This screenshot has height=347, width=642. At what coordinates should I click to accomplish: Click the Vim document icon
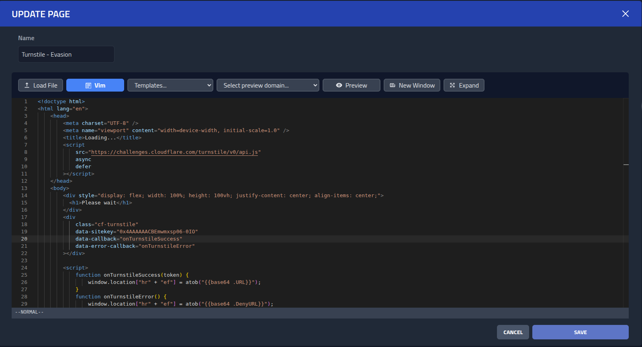point(88,86)
